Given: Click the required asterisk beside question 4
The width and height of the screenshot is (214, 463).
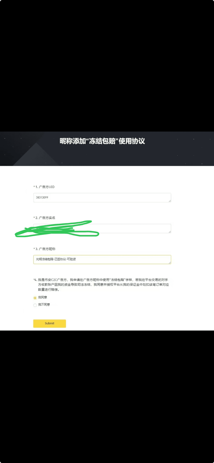Looking at the screenshot, I should pyautogui.click(x=34, y=279).
